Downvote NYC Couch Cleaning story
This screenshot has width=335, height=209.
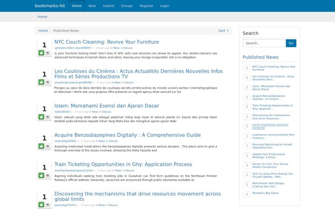[47, 52]
